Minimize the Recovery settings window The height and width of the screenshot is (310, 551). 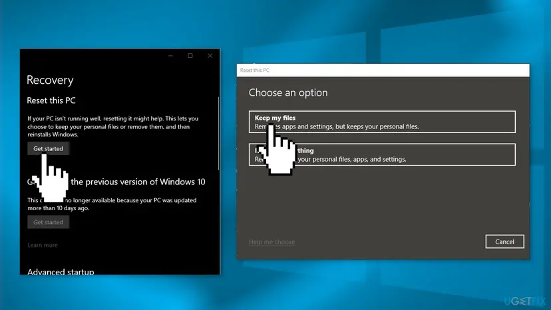point(170,55)
